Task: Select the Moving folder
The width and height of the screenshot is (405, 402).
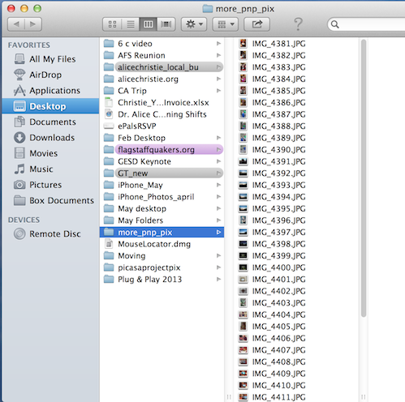Action: tap(162, 255)
